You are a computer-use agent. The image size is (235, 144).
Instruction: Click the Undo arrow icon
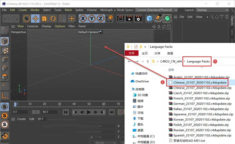7,19
